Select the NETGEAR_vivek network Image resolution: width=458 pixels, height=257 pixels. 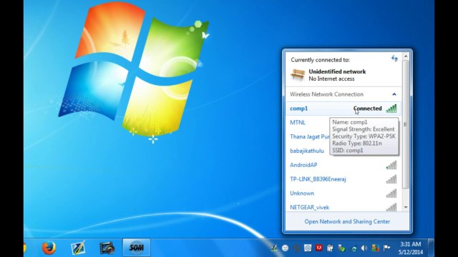tap(343, 207)
